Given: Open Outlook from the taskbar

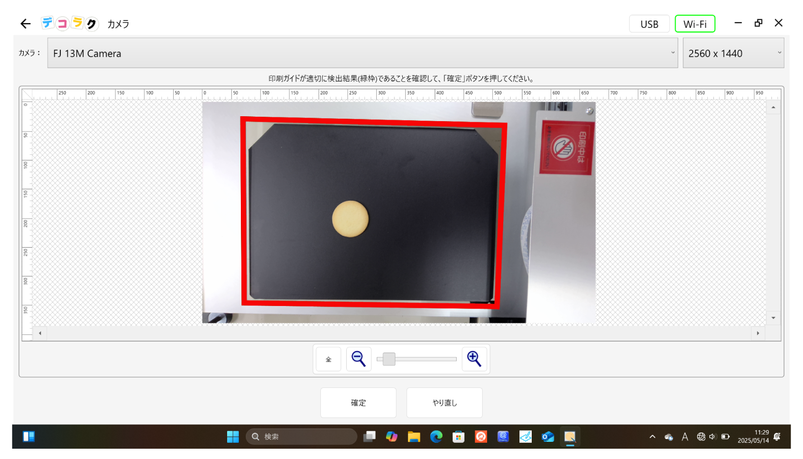Looking at the screenshot, I should tap(548, 436).
